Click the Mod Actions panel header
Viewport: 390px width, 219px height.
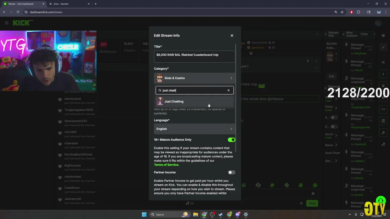[351, 34]
